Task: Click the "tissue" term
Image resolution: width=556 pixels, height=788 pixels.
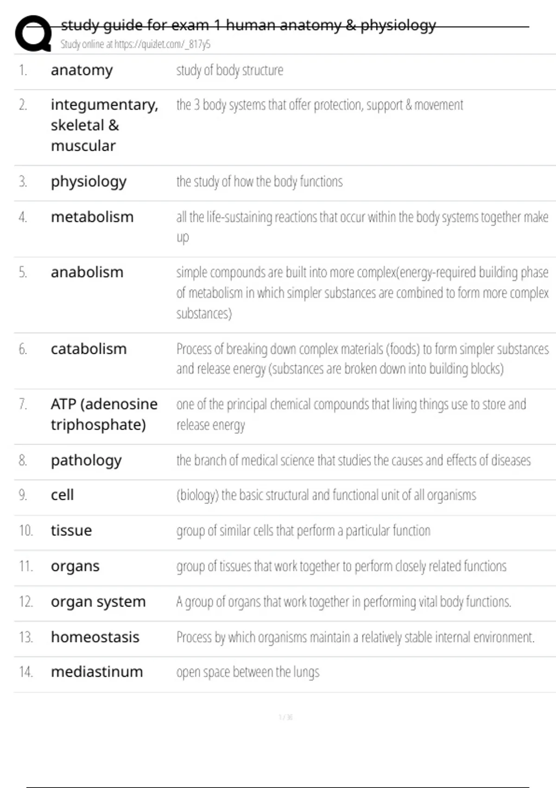Action: 71,530
